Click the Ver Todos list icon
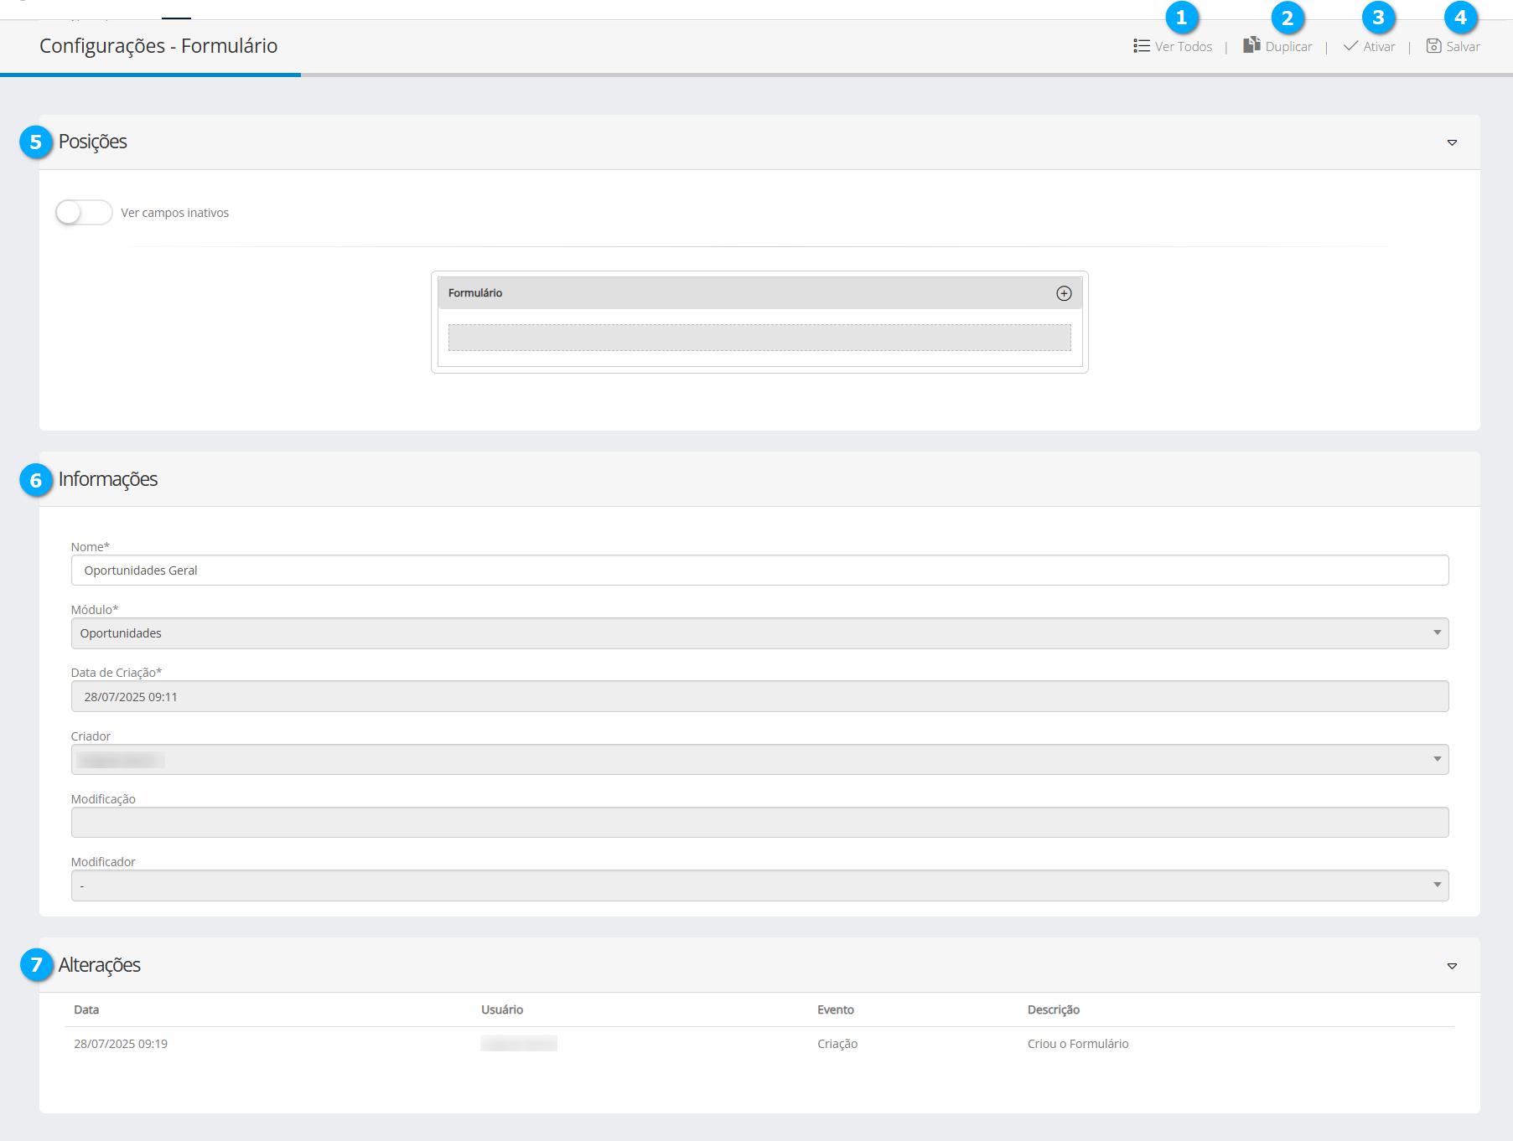This screenshot has height=1141, width=1513. pos(1141,46)
